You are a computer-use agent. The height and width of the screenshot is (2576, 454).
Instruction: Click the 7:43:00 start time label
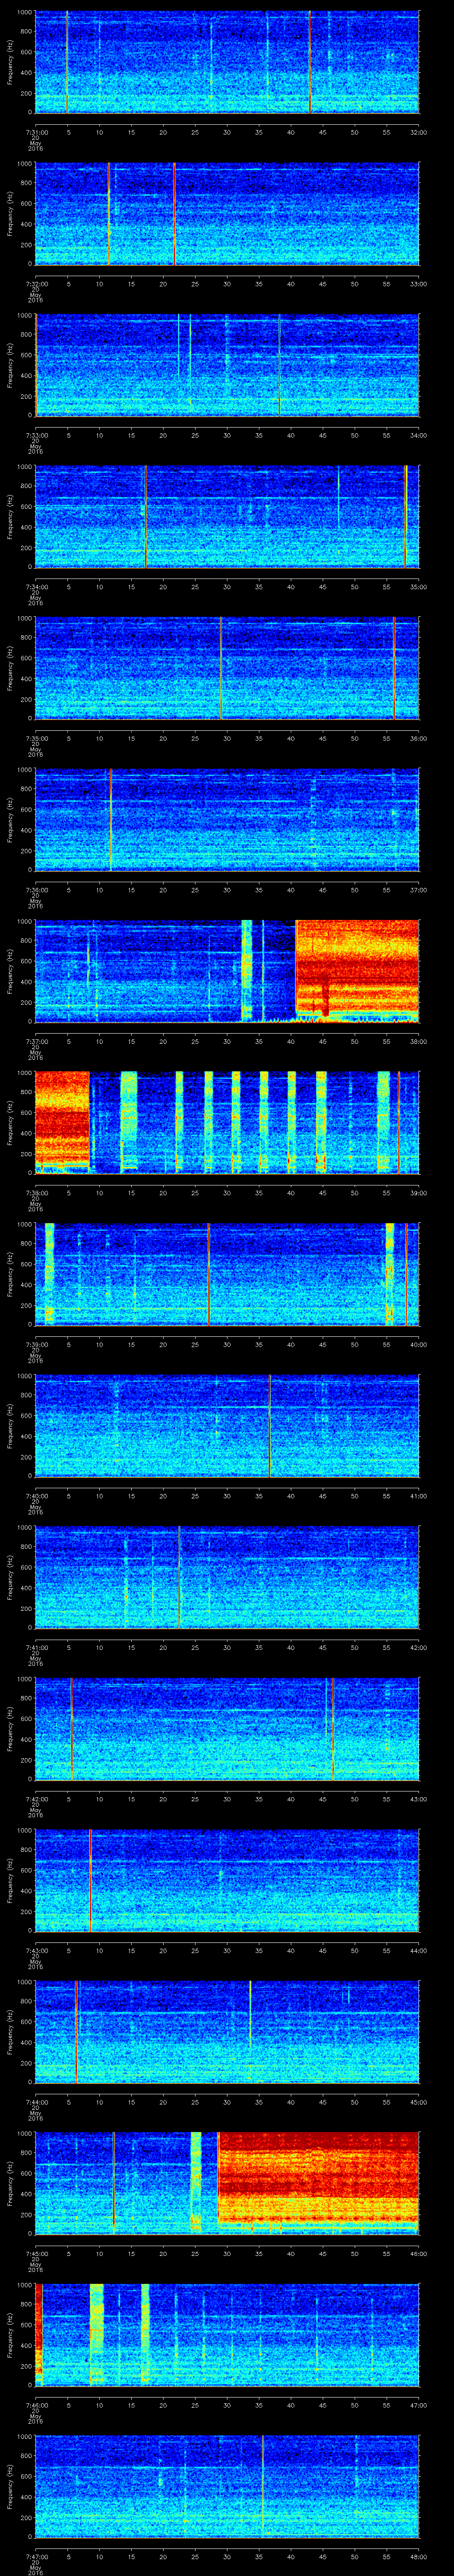[x=36, y=1950]
